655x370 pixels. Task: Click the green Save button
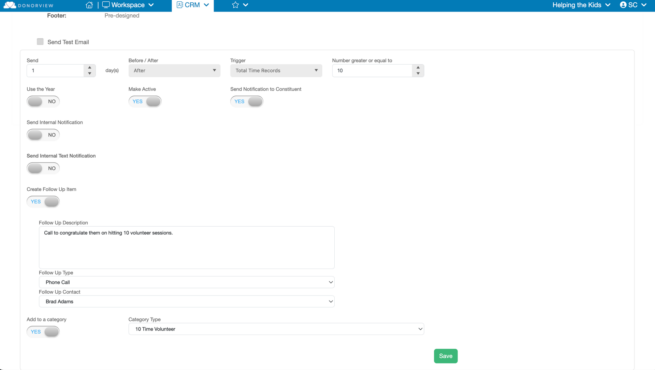click(x=446, y=356)
